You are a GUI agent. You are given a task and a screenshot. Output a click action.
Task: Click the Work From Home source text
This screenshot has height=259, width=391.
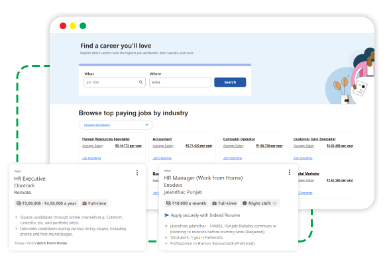[x=52, y=243]
